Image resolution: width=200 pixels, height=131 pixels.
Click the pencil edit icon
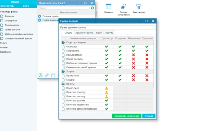[47, 75]
